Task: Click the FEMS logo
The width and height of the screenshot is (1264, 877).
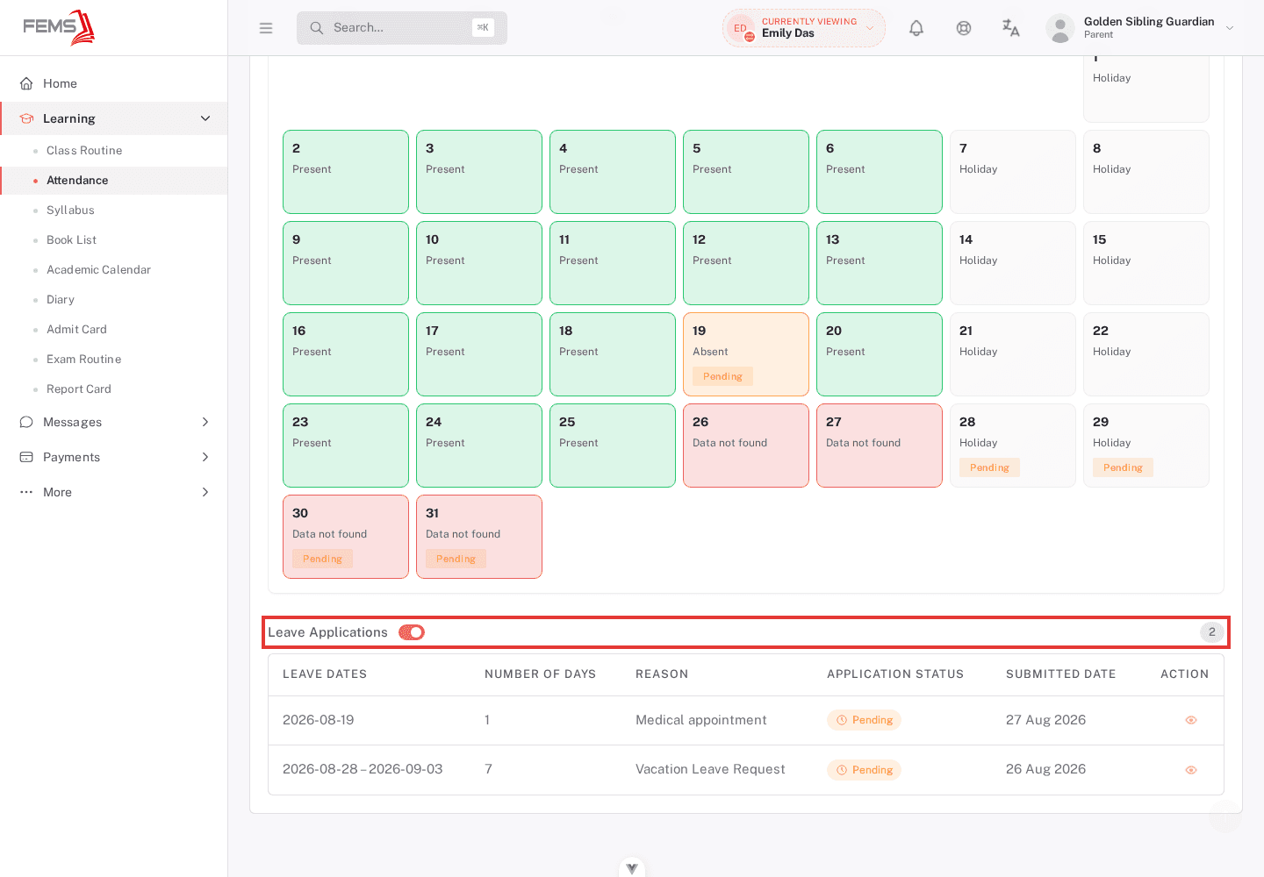Action: 59,27
